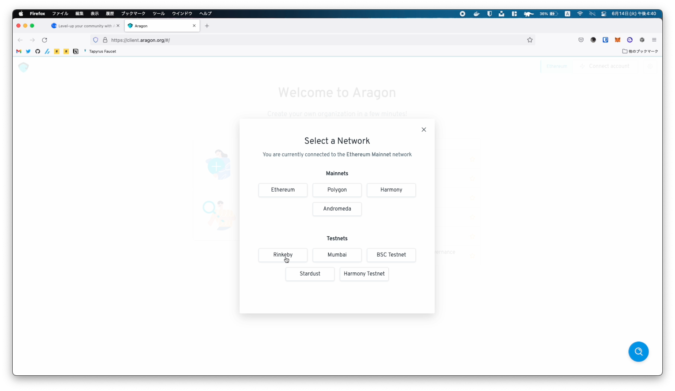This screenshot has height=391, width=675.
Task: Pick the Stardust testnet
Action: [x=310, y=274]
